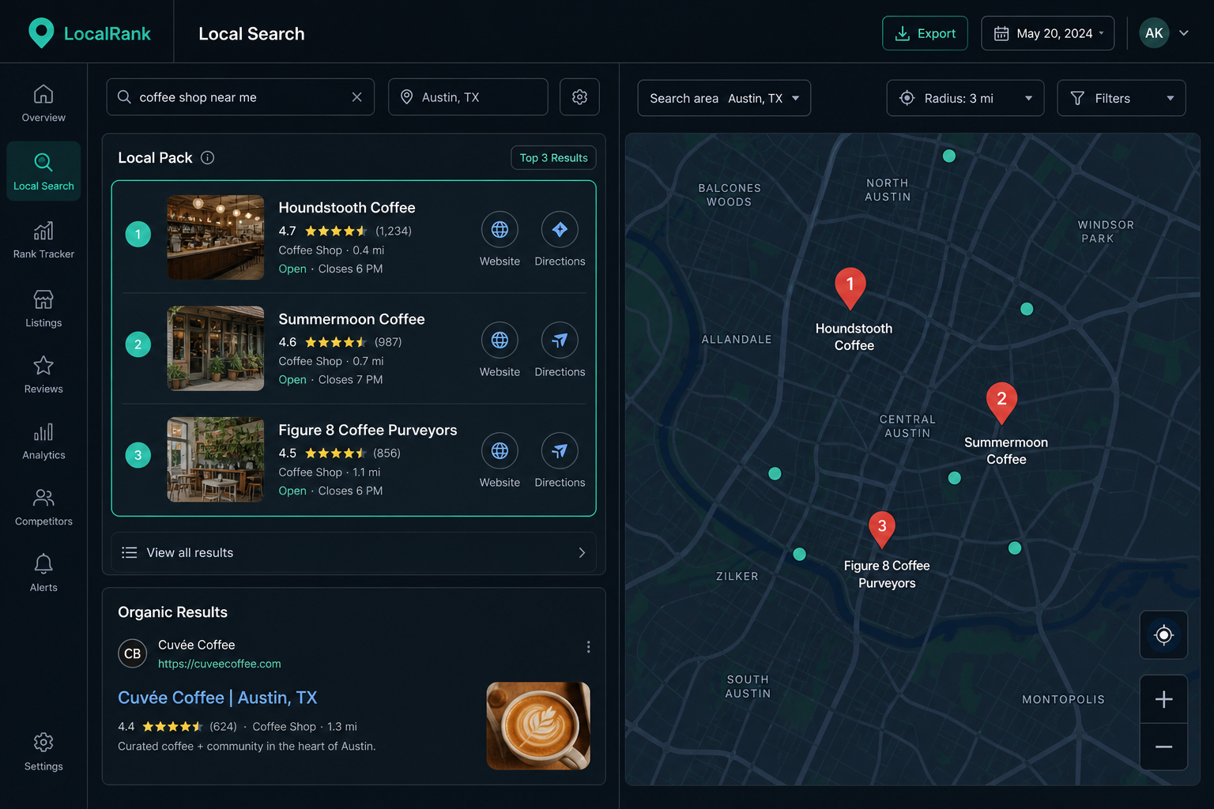
Task: Click the Houndstooth Coffee photo thumbnail
Action: click(x=216, y=237)
